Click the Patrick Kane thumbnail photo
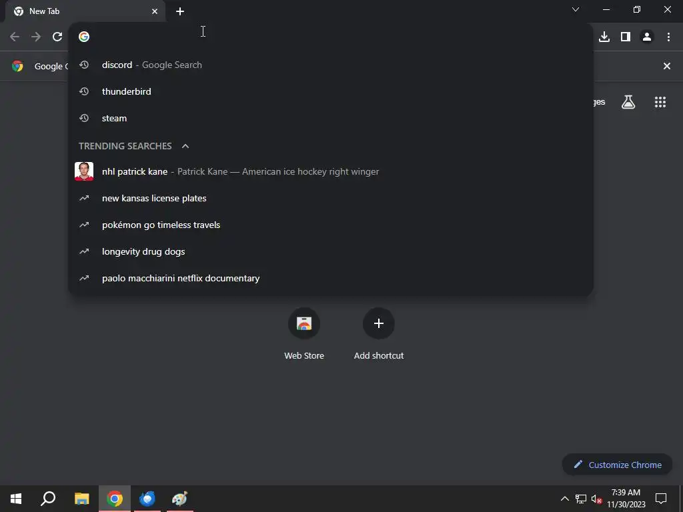 click(x=84, y=171)
